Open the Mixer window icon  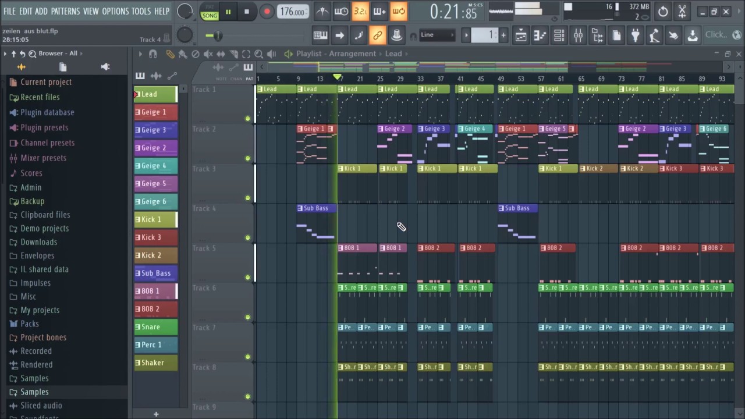tap(578, 35)
